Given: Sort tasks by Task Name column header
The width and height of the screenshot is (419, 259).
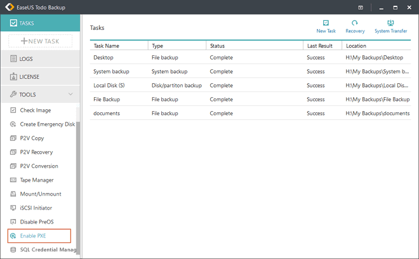Looking at the screenshot, I should pos(119,46).
